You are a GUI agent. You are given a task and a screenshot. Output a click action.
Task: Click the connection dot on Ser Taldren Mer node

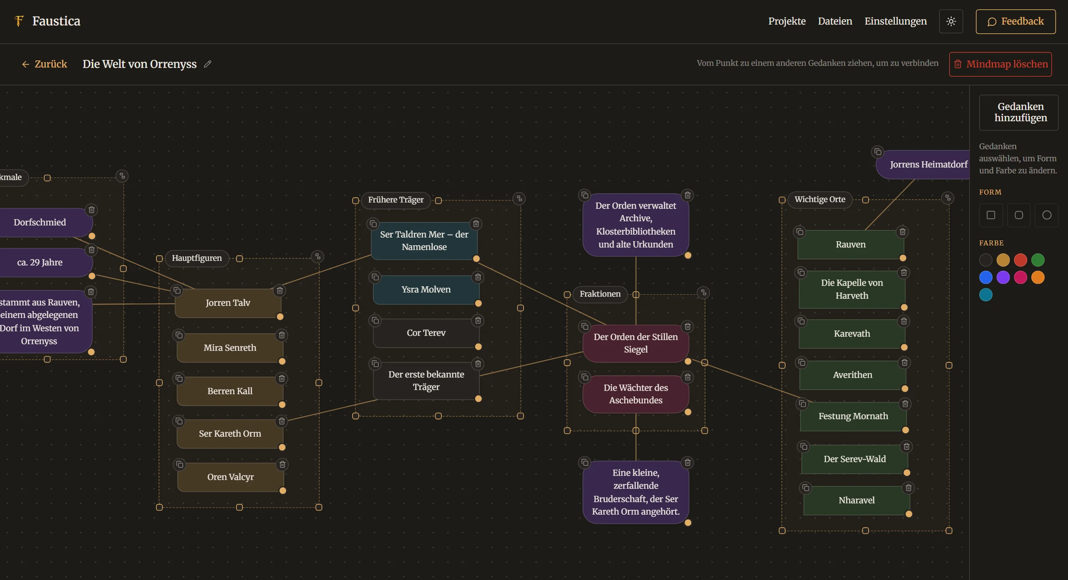[476, 259]
